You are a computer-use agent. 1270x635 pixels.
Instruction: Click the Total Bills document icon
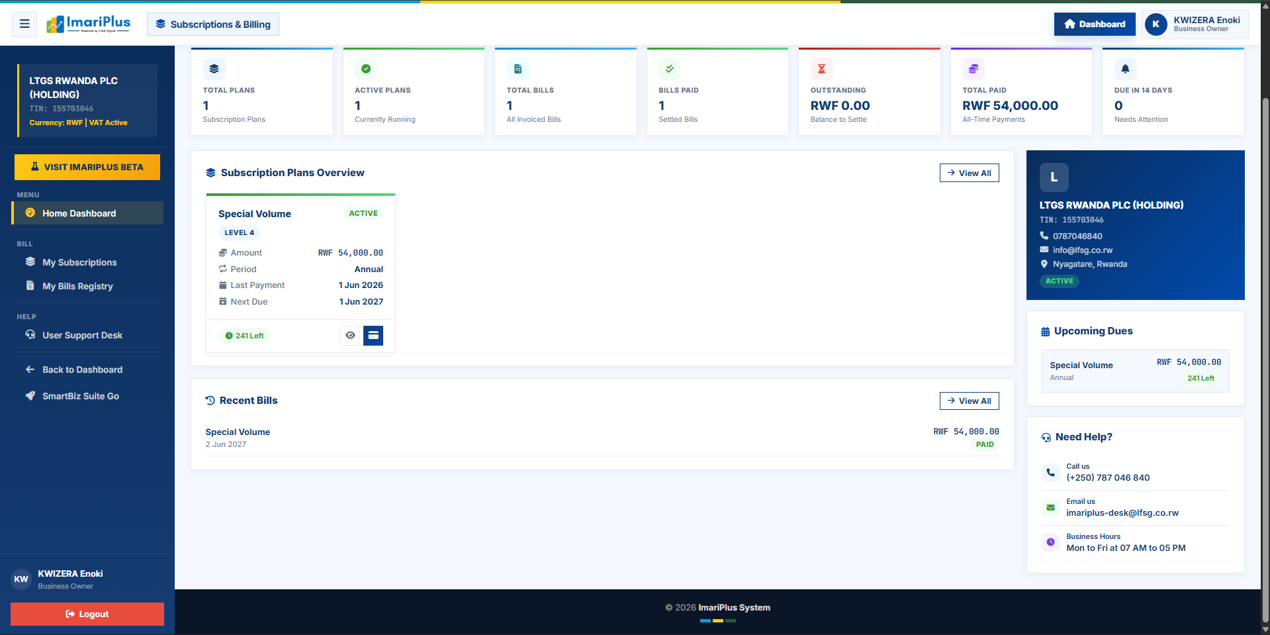(518, 69)
